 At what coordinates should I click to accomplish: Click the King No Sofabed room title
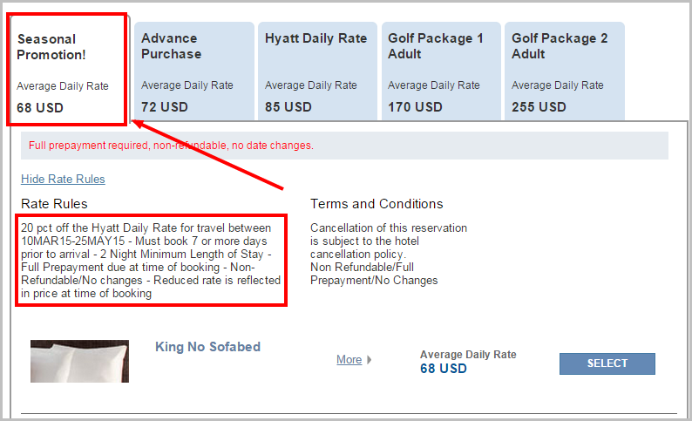tap(208, 347)
